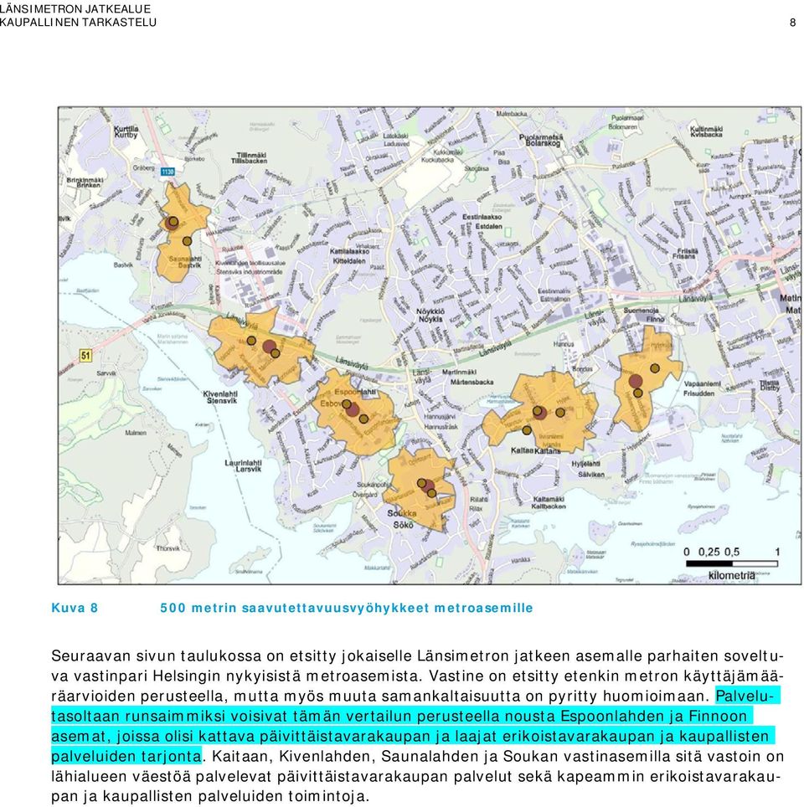The width and height of the screenshot is (804, 807).
Task: Click the black-and-white map scale bar
Action: pyautogui.click(x=732, y=563)
